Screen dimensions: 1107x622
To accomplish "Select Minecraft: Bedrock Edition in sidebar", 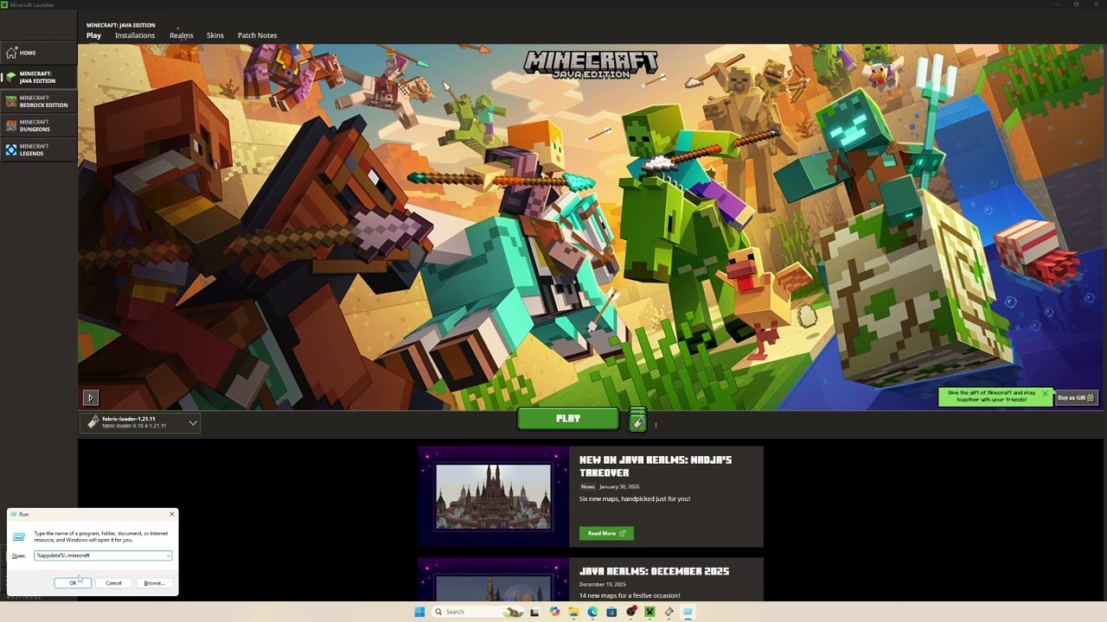I will pyautogui.click(x=38, y=101).
